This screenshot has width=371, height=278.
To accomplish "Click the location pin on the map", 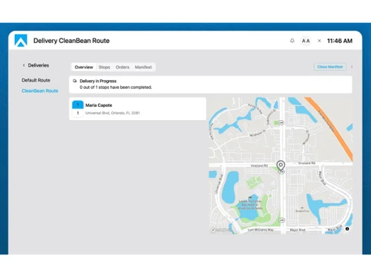I will [280, 165].
